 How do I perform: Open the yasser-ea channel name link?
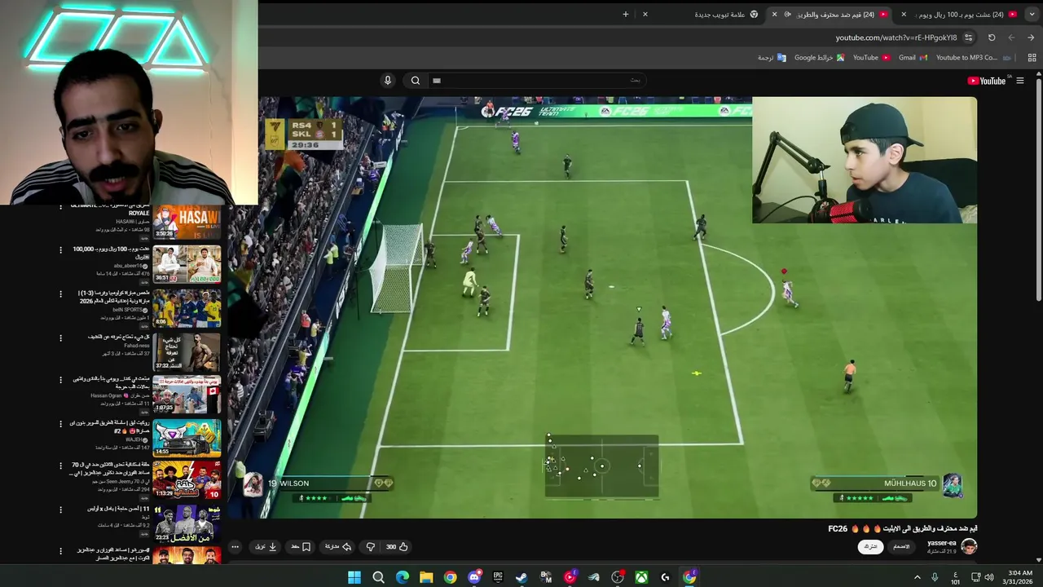coord(941,543)
